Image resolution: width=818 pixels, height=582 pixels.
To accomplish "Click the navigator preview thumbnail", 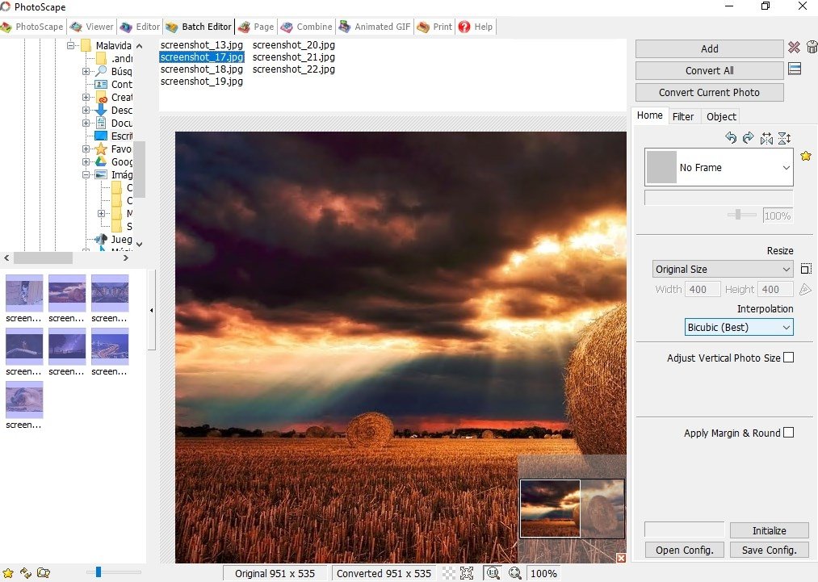I will click(x=572, y=509).
